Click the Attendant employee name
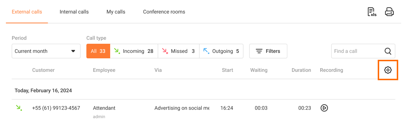 coord(104,108)
